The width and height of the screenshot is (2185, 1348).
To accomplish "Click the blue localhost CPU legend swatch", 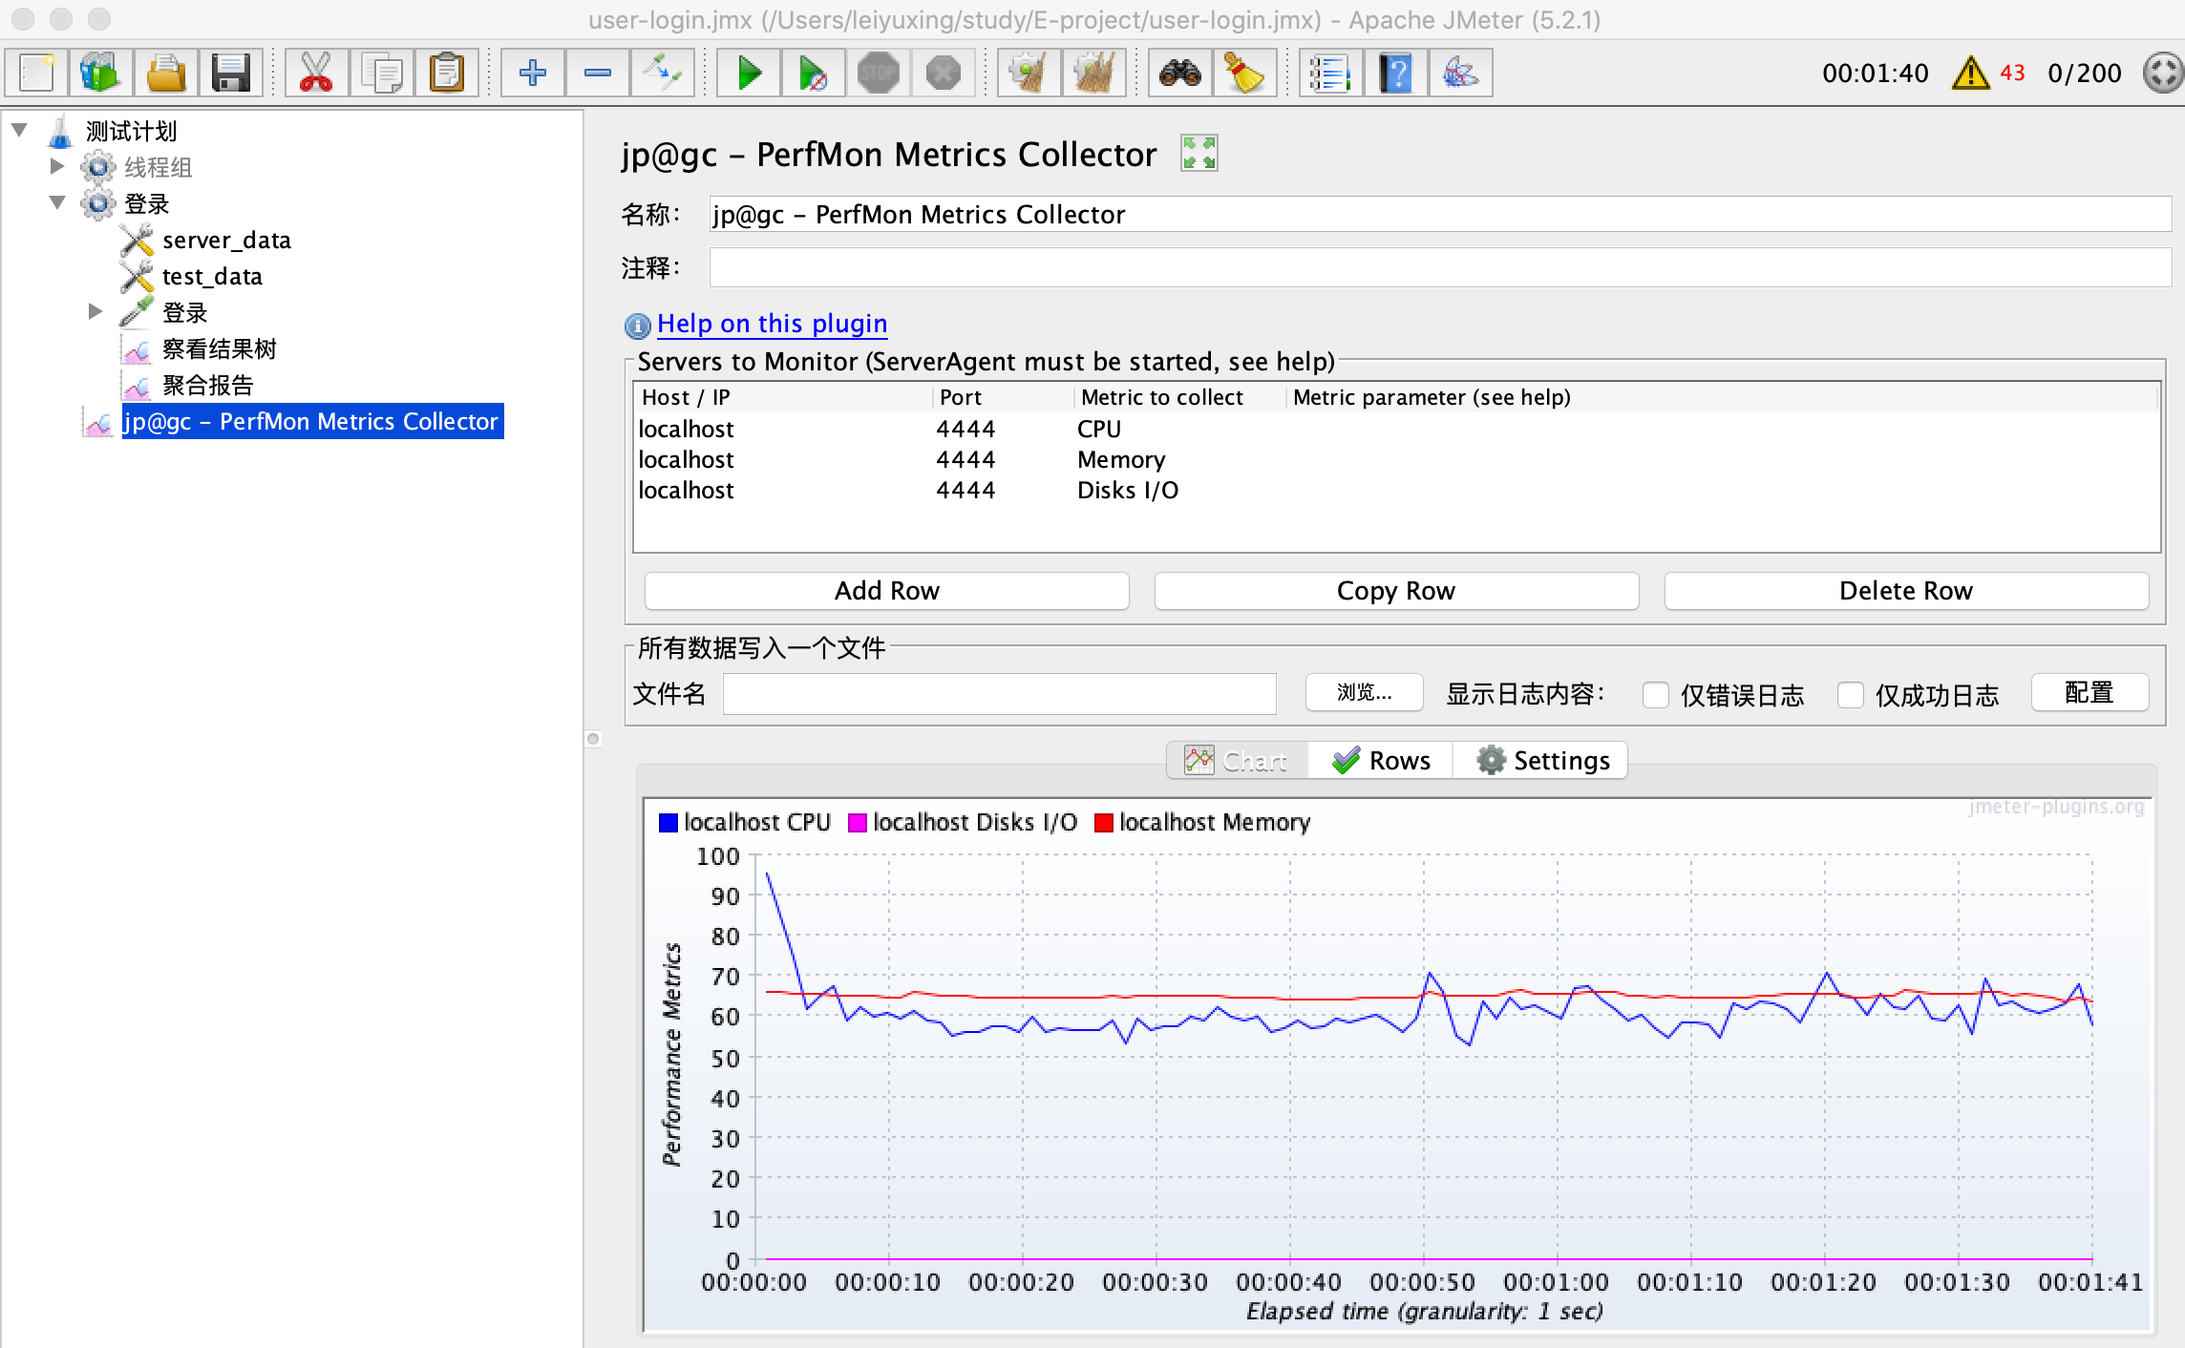I will click(668, 823).
